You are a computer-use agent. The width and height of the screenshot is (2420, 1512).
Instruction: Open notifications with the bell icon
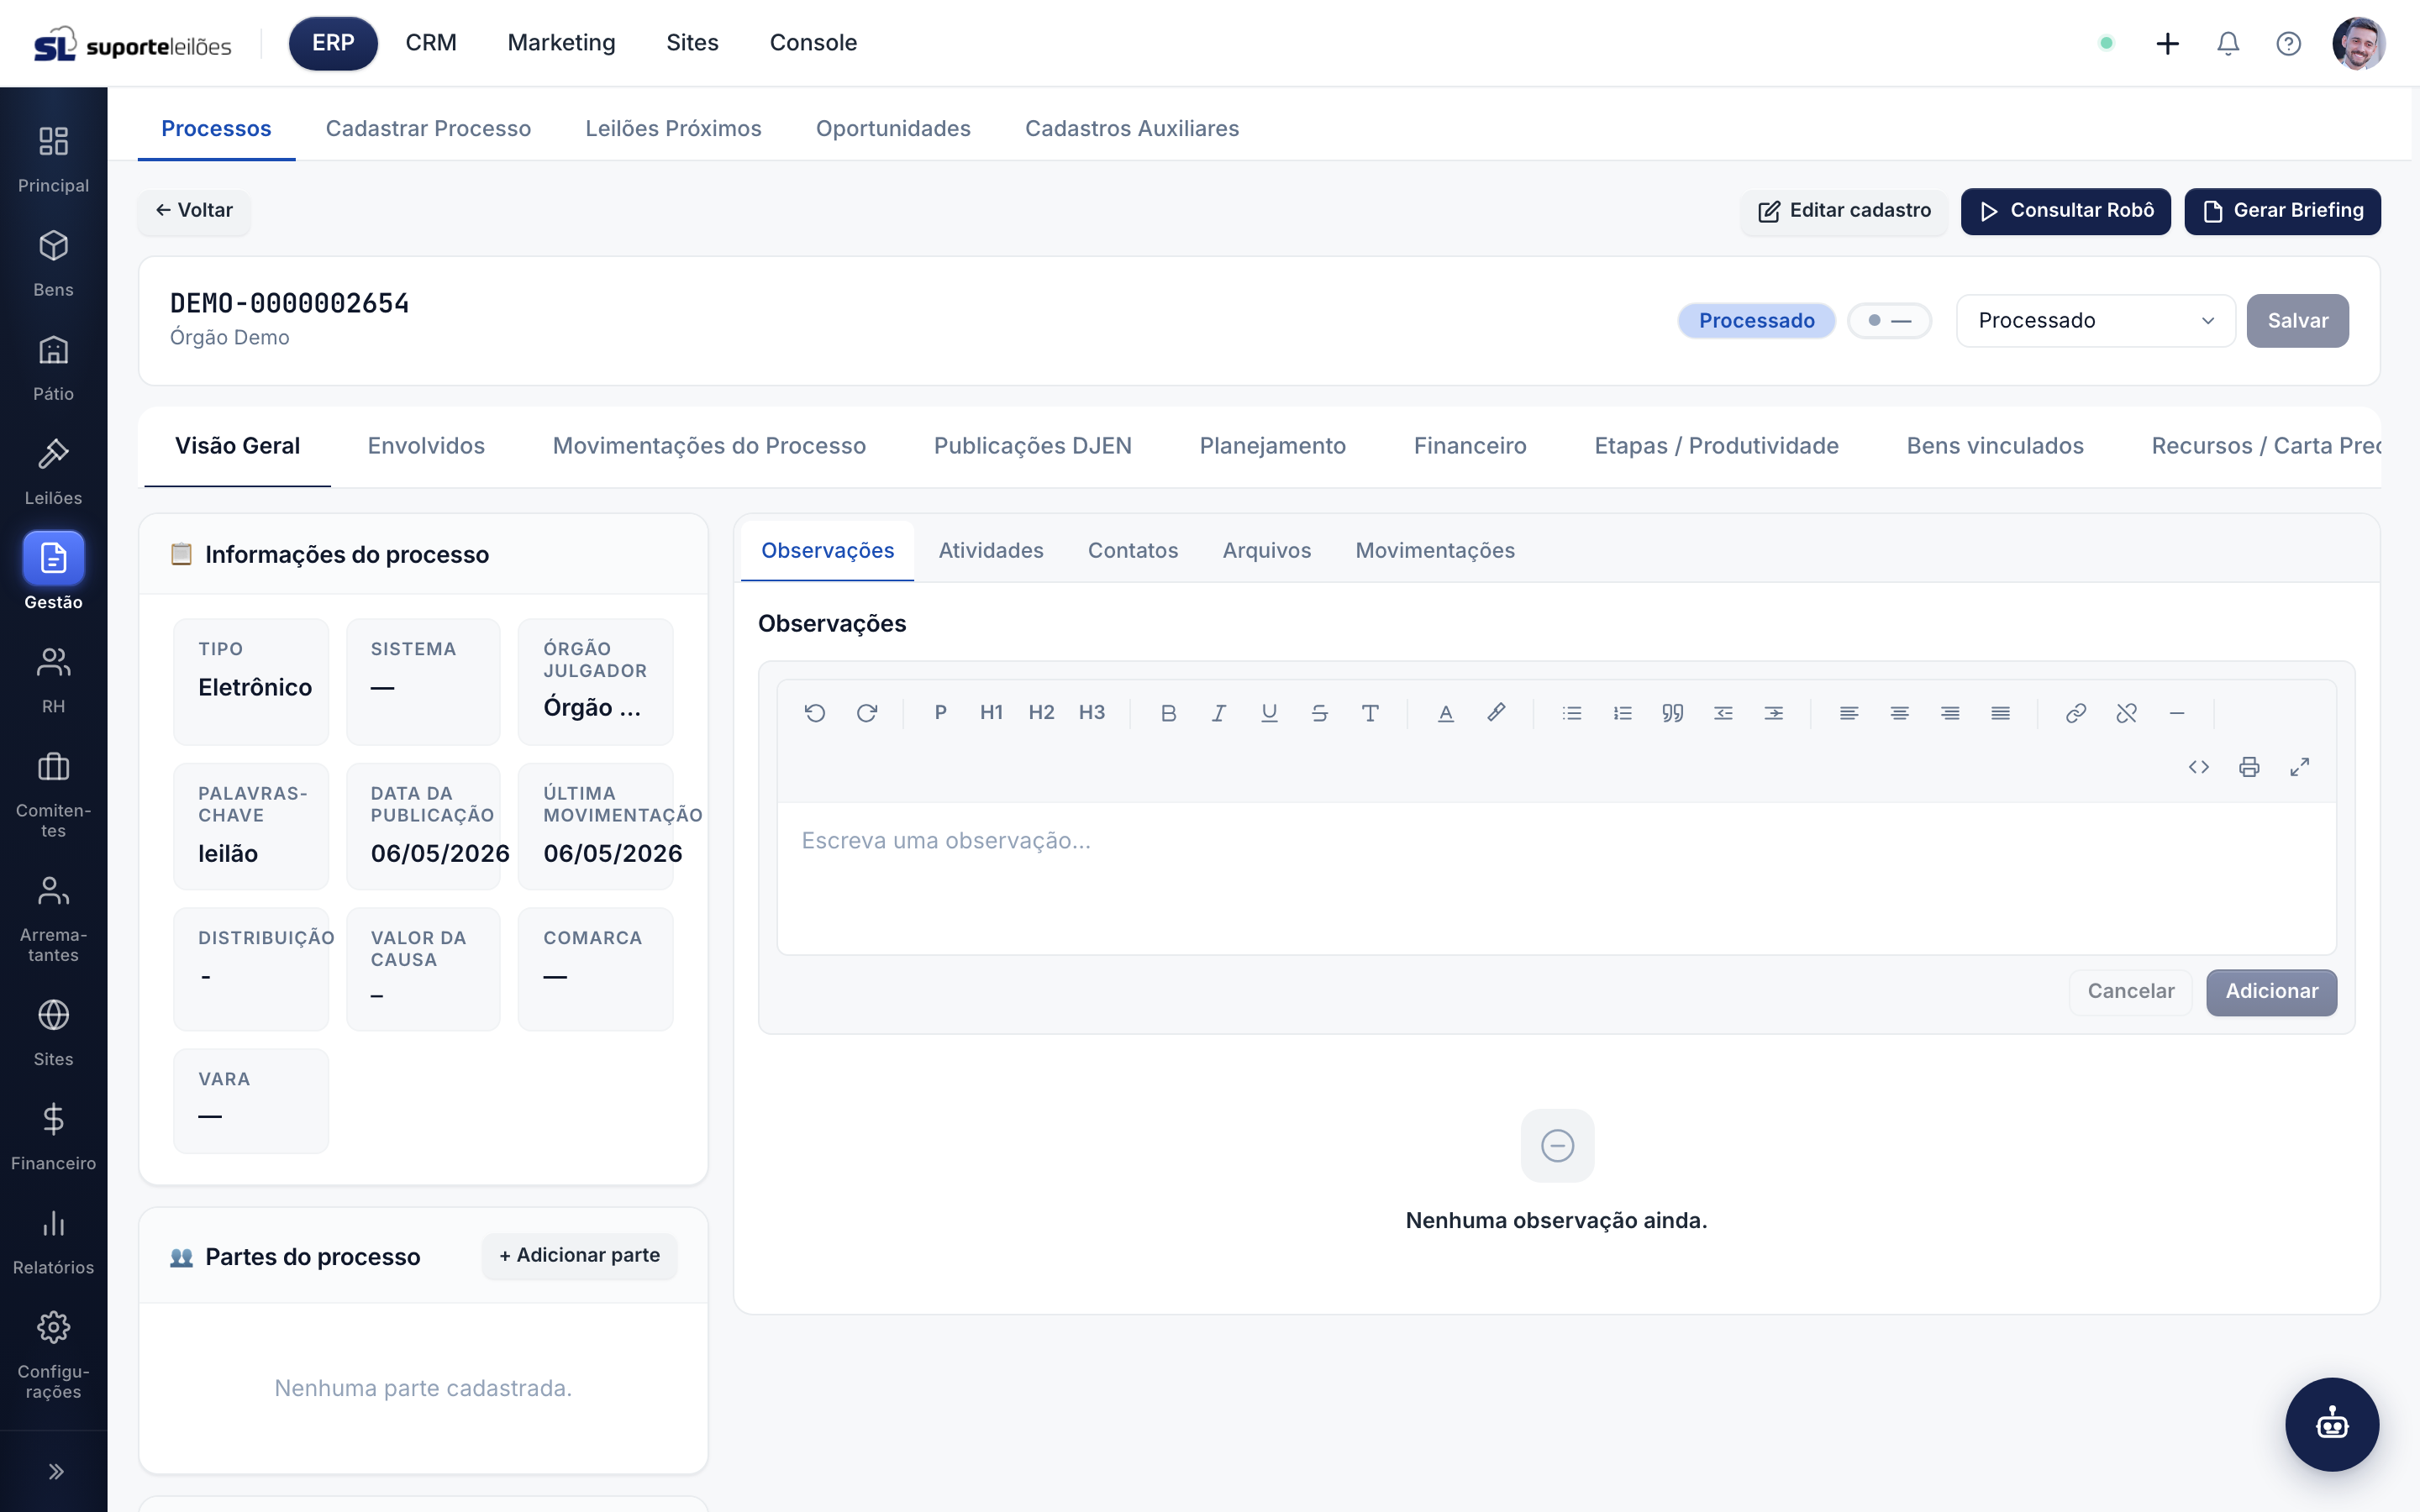point(2228,44)
